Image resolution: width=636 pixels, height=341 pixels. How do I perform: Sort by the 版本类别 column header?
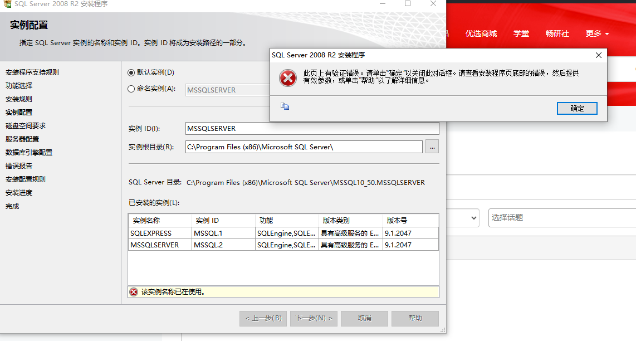[351, 221]
